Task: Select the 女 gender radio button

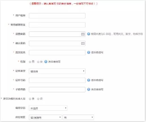Action: click(38, 62)
